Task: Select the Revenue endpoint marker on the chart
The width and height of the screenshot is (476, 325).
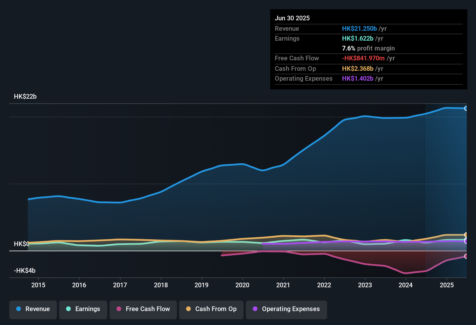Action: [x=466, y=108]
